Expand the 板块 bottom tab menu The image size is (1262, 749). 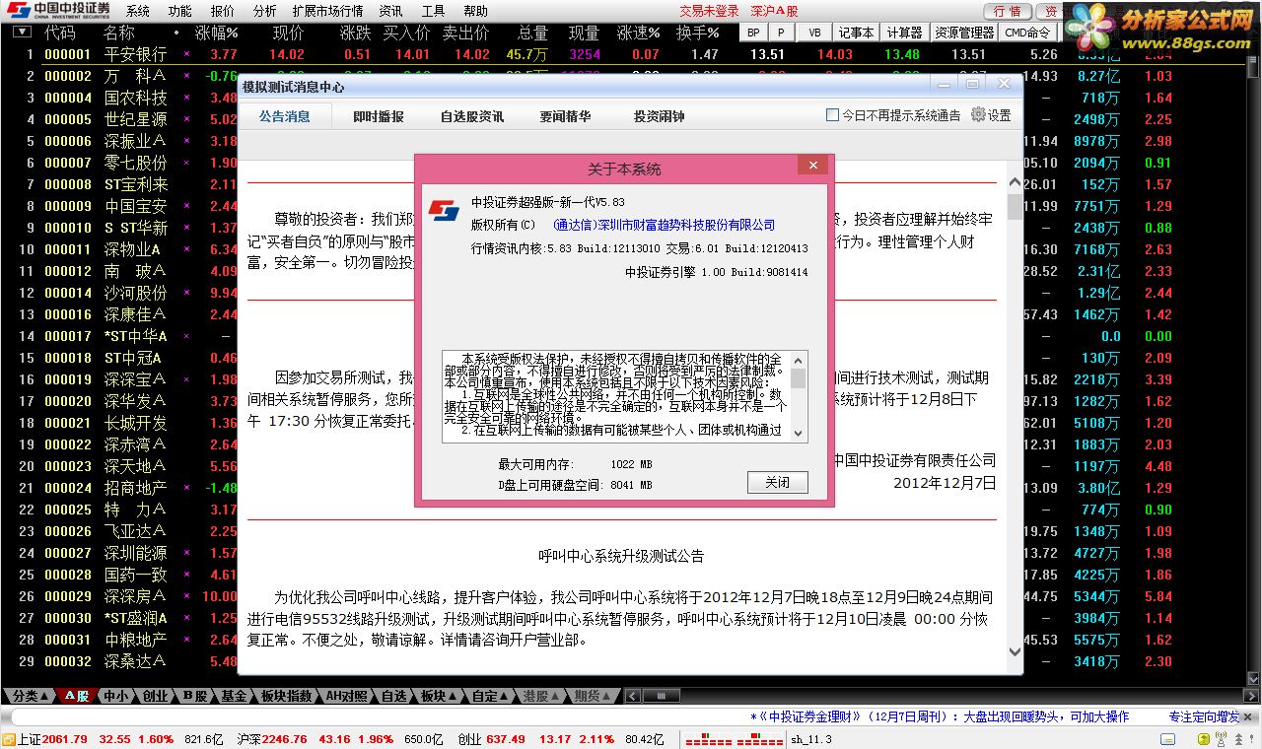(439, 696)
